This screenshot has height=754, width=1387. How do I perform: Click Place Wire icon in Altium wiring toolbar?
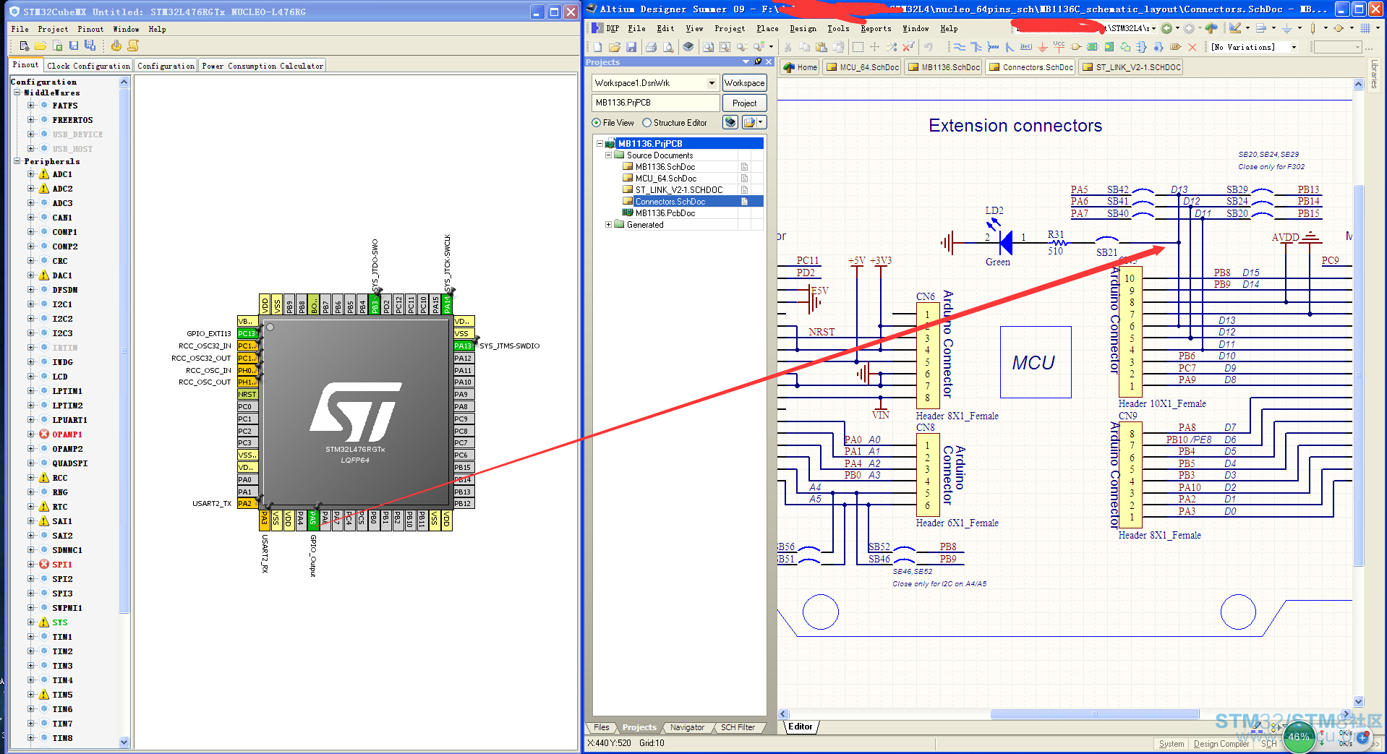pyautogui.click(x=960, y=47)
